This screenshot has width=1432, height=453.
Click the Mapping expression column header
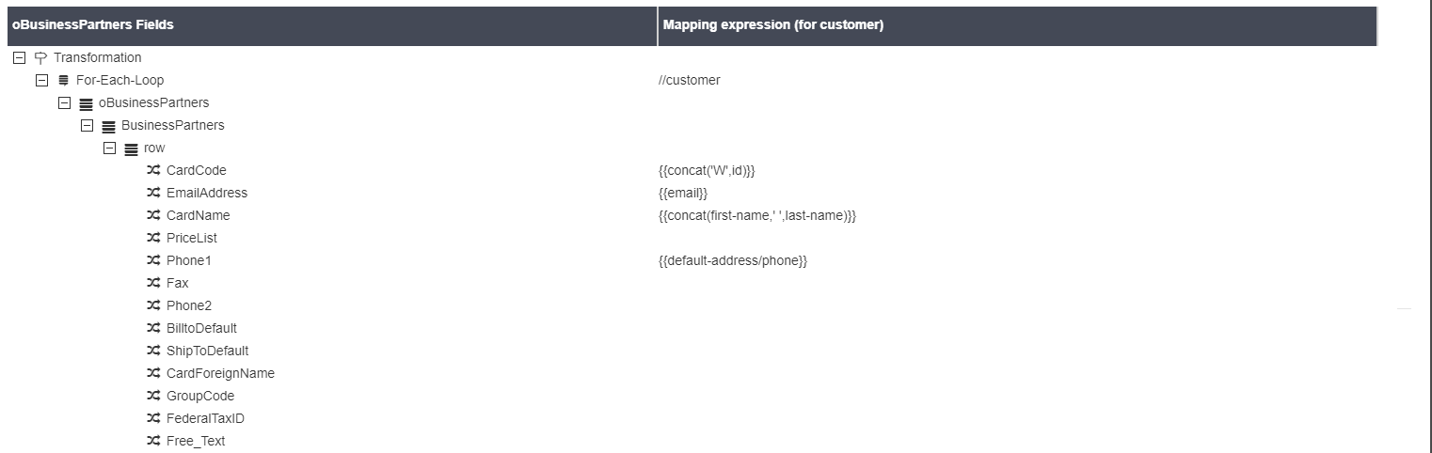click(x=772, y=25)
